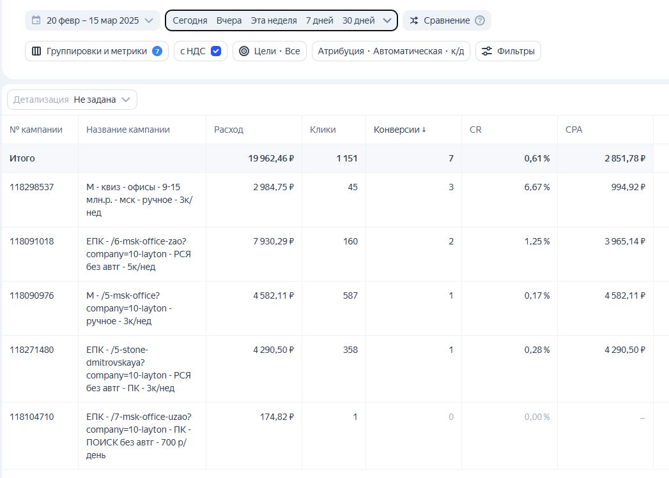The width and height of the screenshot is (669, 478).
Task: Sort by the Расход column header
Action: pos(229,130)
